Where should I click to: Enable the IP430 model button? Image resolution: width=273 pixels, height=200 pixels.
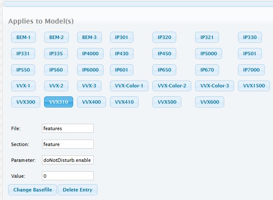coord(122,54)
